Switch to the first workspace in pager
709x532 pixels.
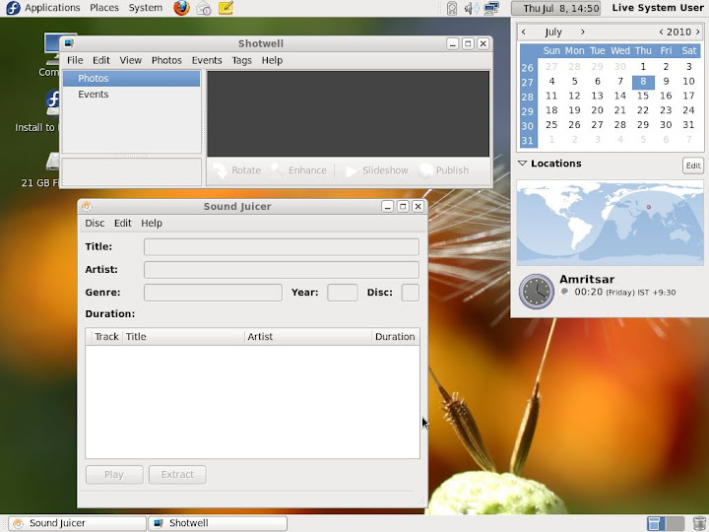point(656,523)
